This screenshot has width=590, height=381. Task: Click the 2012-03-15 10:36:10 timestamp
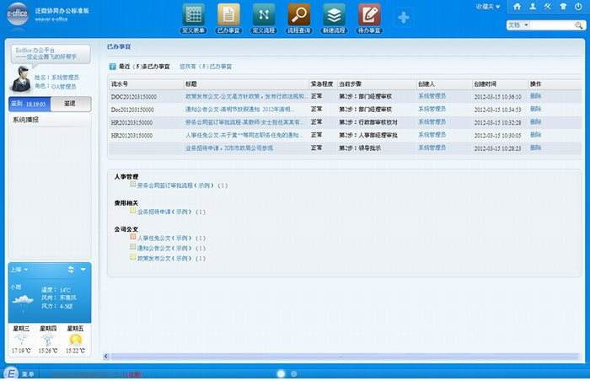497,97
